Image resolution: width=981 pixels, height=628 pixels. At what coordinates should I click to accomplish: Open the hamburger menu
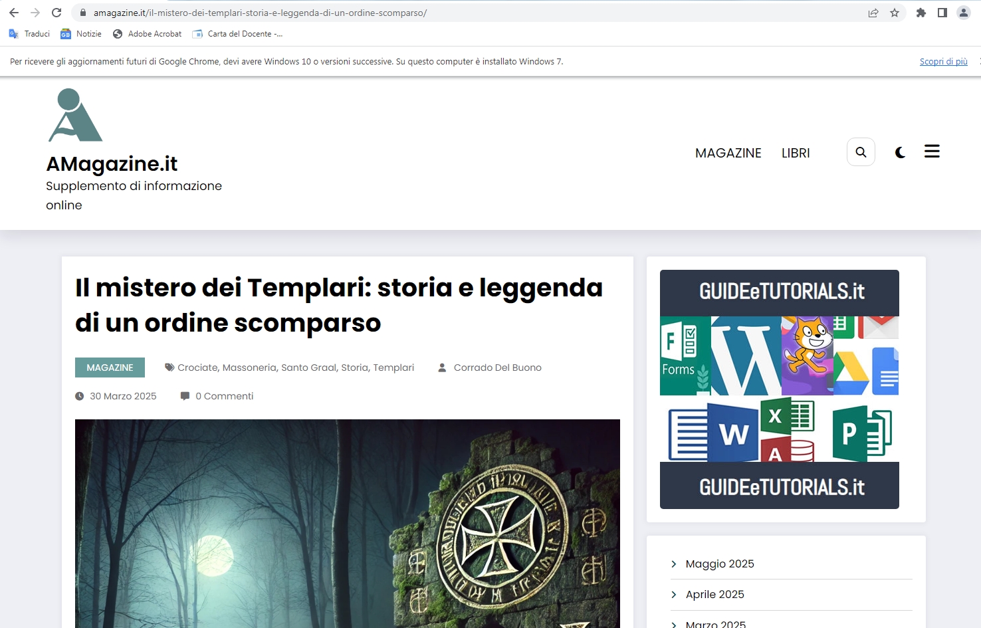coord(932,152)
